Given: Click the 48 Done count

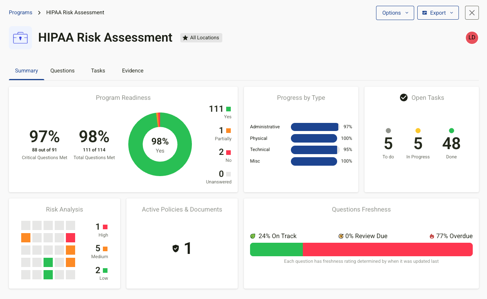Looking at the screenshot, I should click(x=452, y=144).
